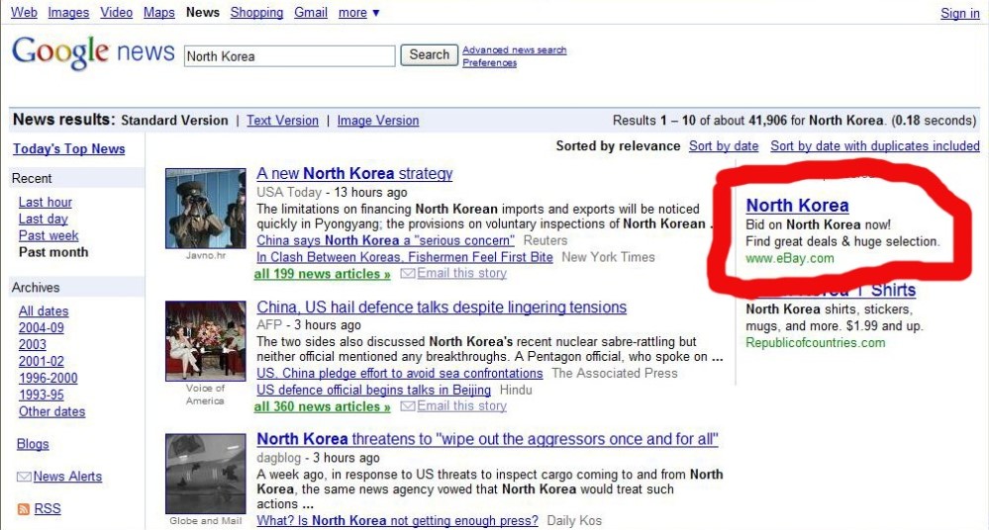989x530 pixels.
Task: Click Sort by date with duplicates included
Action: (875, 146)
